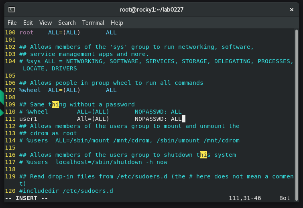This screenshot has height=208, width=303.
Task: Click the -- INSERT -- mode indicator
Action: coord(26,198)
